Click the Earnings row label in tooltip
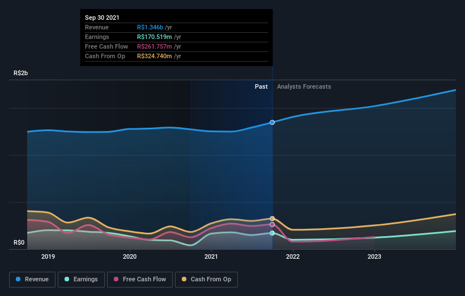The height and width of the screenshot is (296, 465). point(97,37)
